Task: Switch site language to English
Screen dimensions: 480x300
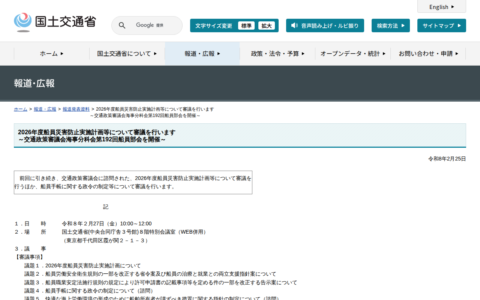Action: point(439,7)
